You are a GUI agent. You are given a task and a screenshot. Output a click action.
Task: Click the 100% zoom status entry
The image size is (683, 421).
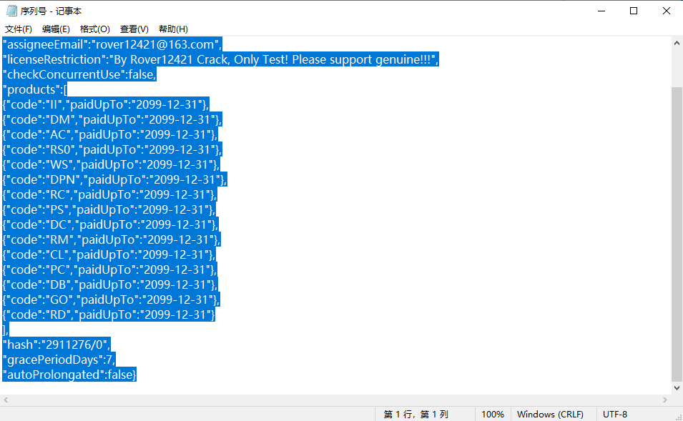tap(493, 414)
